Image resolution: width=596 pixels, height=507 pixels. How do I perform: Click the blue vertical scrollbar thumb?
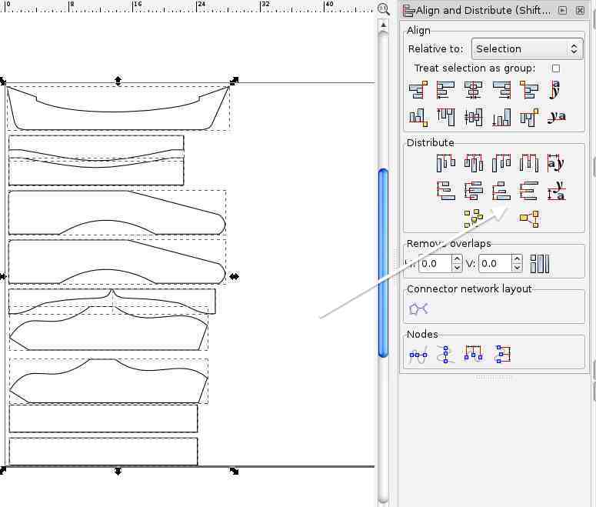384,262
